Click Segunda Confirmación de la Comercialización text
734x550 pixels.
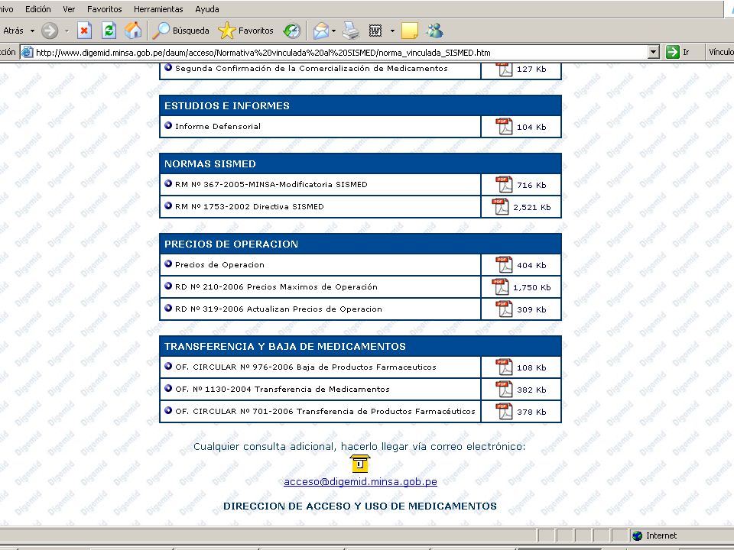(x=311, y=68)
